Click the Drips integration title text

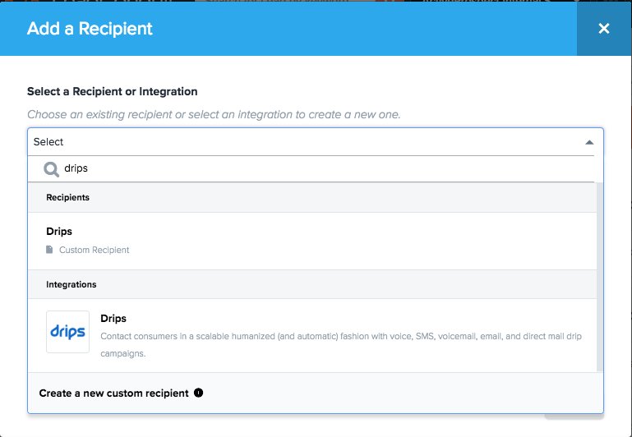coord(113,318)
